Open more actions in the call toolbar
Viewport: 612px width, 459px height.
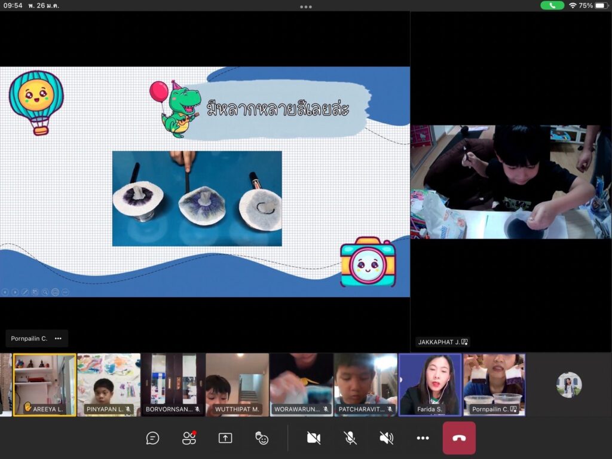point(423,438)
